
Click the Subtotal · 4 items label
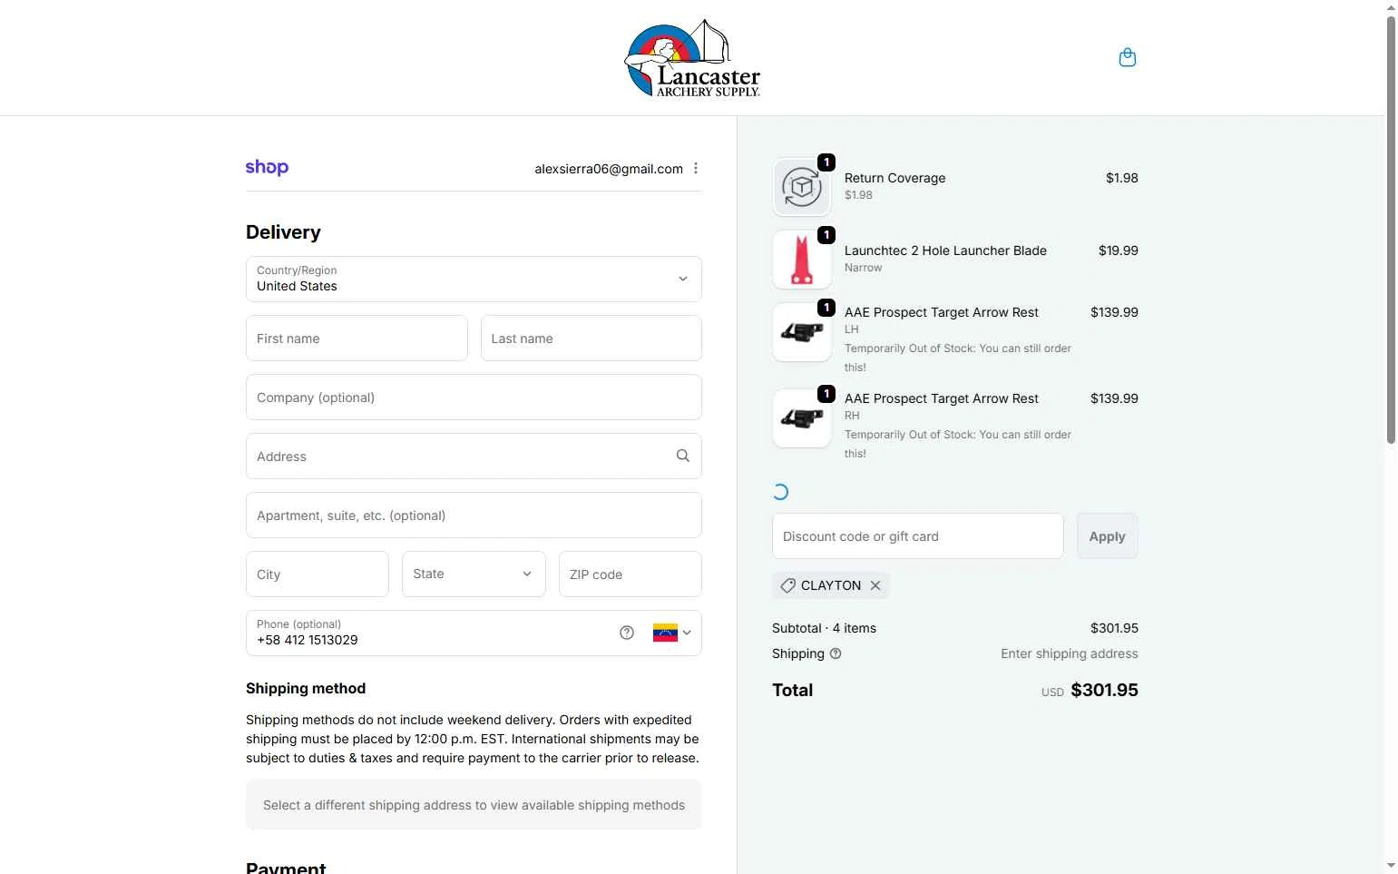pos(824,628)
